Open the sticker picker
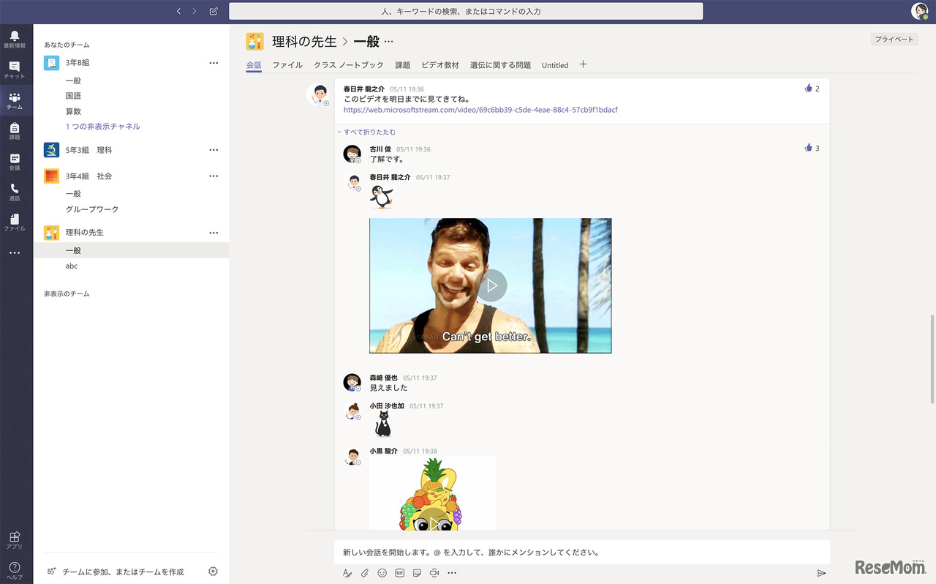Viewport: 936px width, 584px height. pos(417,573)
